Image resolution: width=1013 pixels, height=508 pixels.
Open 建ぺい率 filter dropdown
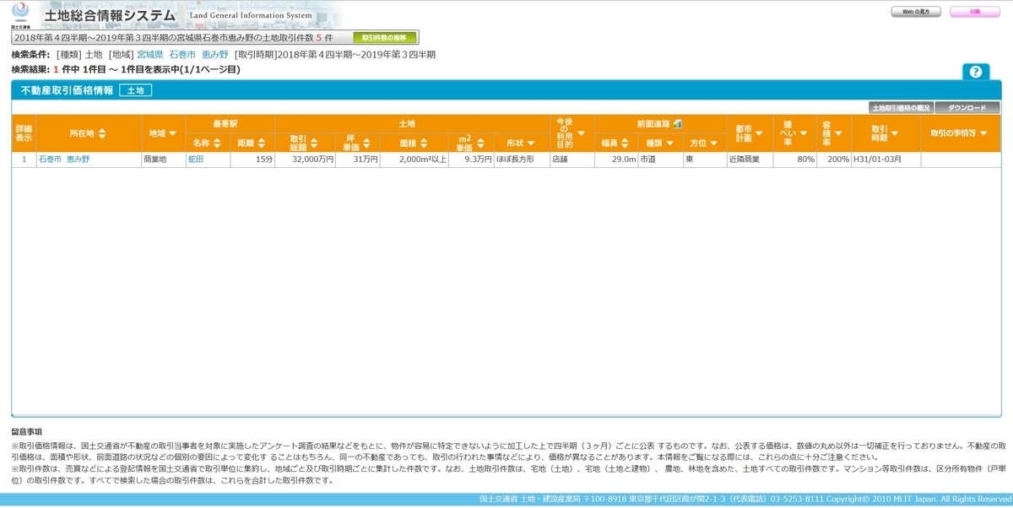[804, 133]
